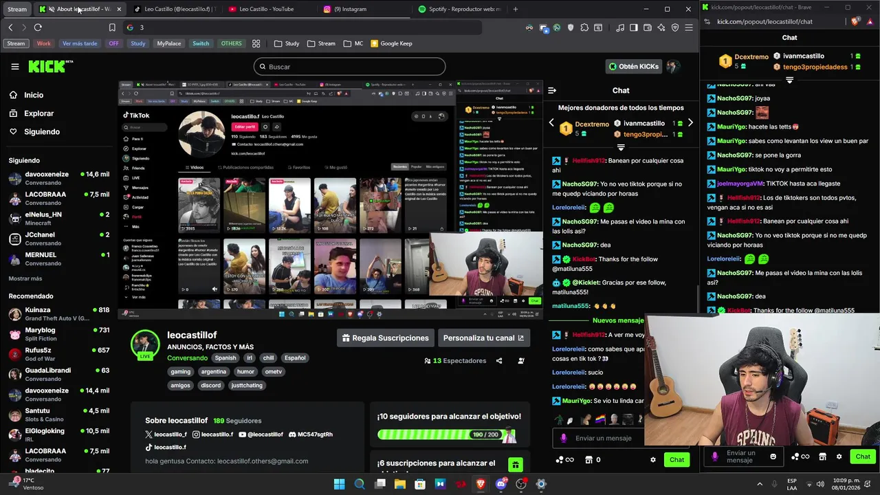
Task: Expand the MyPalace bookmark group
Action: pos(169,43)
